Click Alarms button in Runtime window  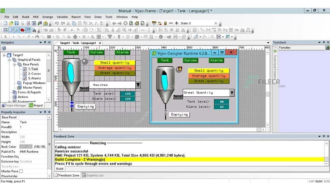[x=216, y=60]
